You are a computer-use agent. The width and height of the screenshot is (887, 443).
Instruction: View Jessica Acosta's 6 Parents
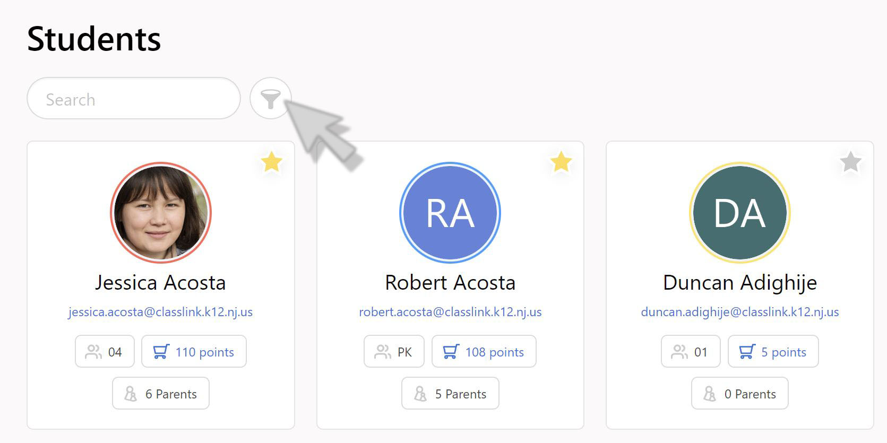pyautogui.click(x=161, y=394)
